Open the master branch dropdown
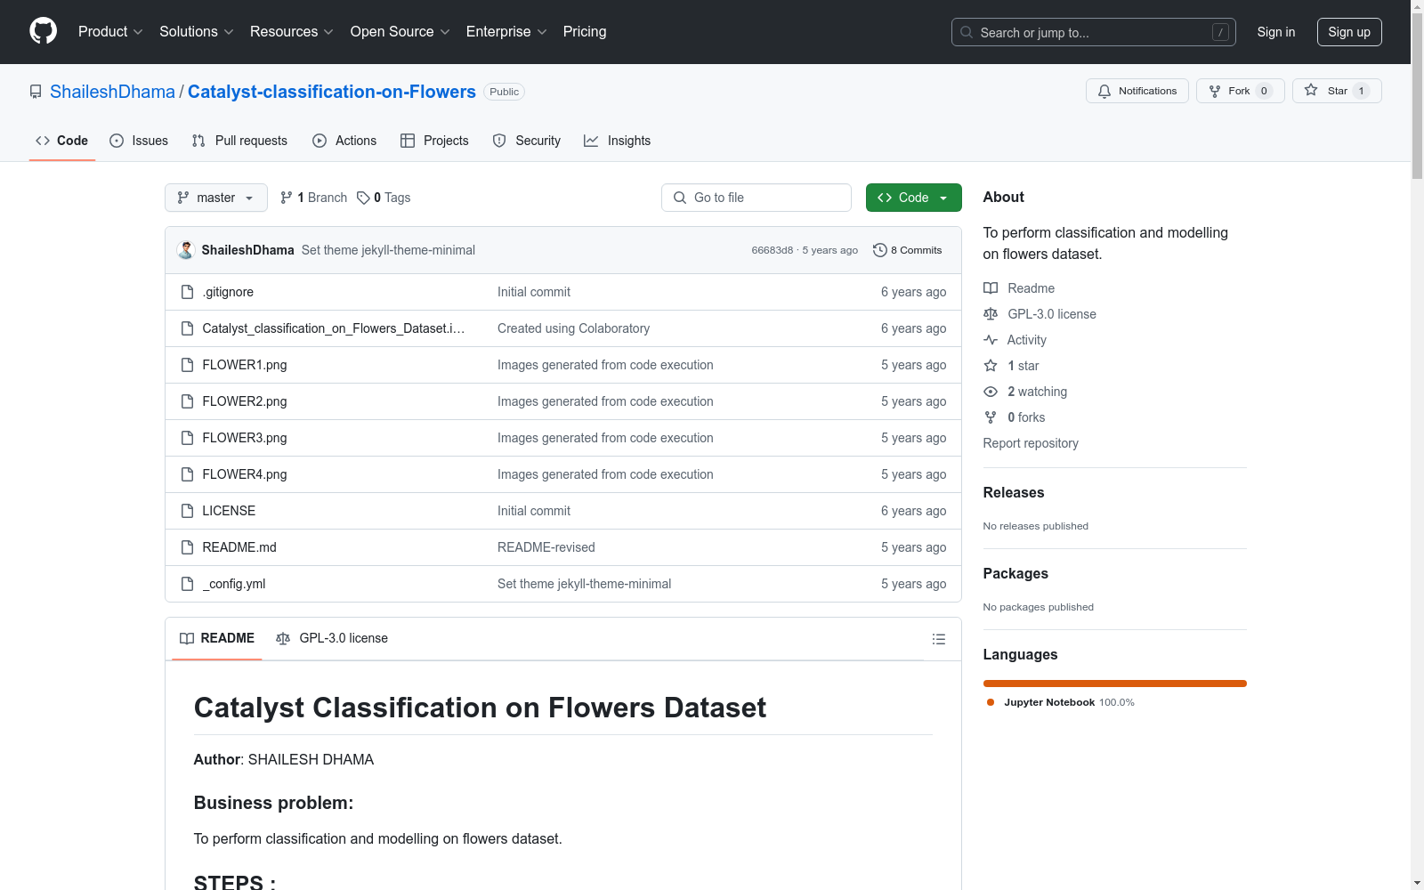 pos(216,198)
